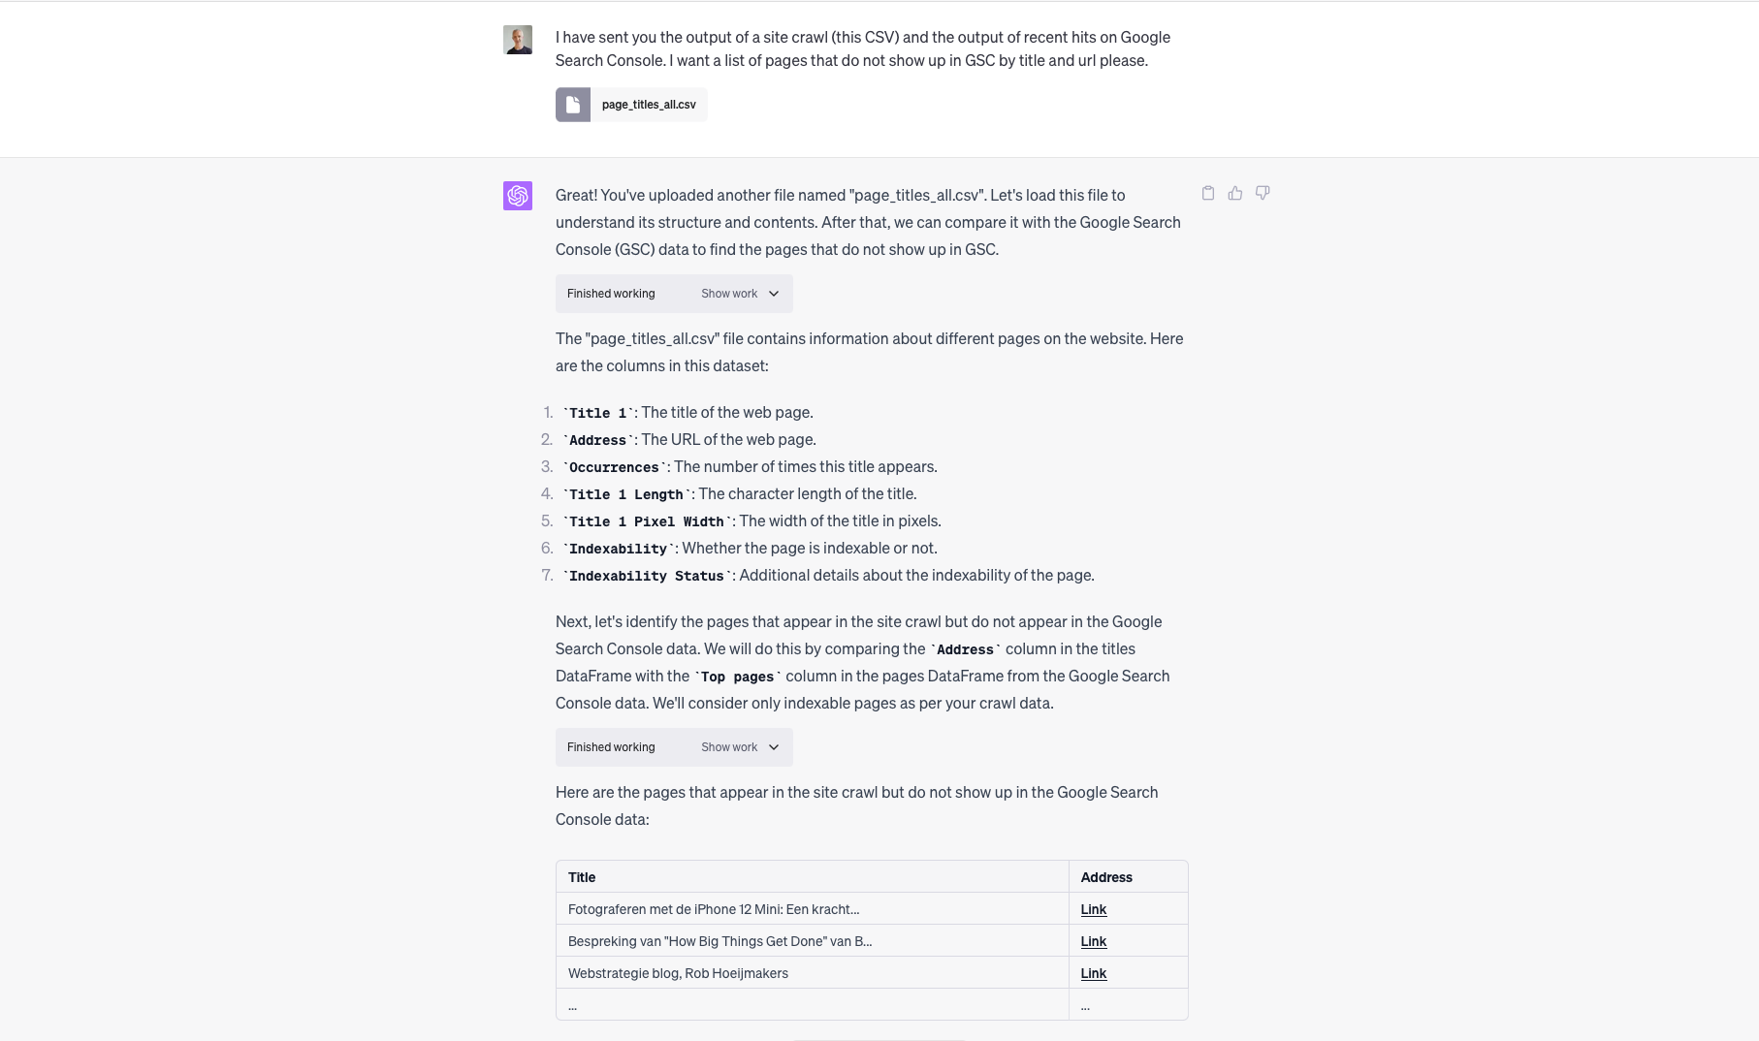Expand the first Show work chevron
Viewport: 1759px width, 1041px height.
[774, 294]
